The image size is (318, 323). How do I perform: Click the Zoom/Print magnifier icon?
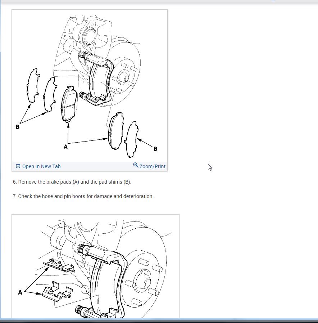(136, 165)
